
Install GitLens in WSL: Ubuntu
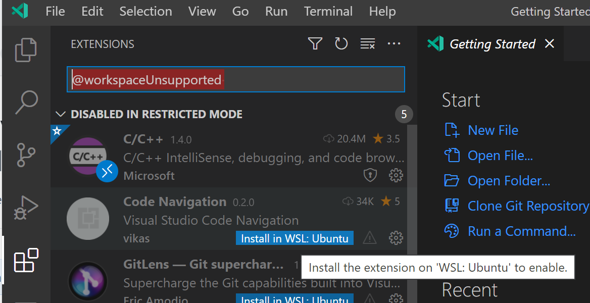click(294, 299)
